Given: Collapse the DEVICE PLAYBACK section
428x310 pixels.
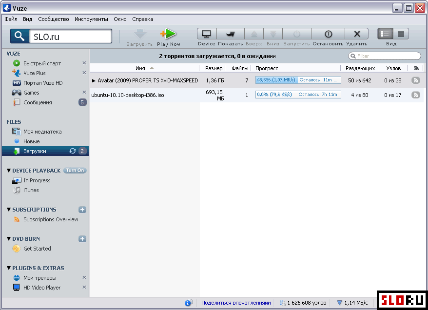Looking at the screenshot, I should click(9, 171).
